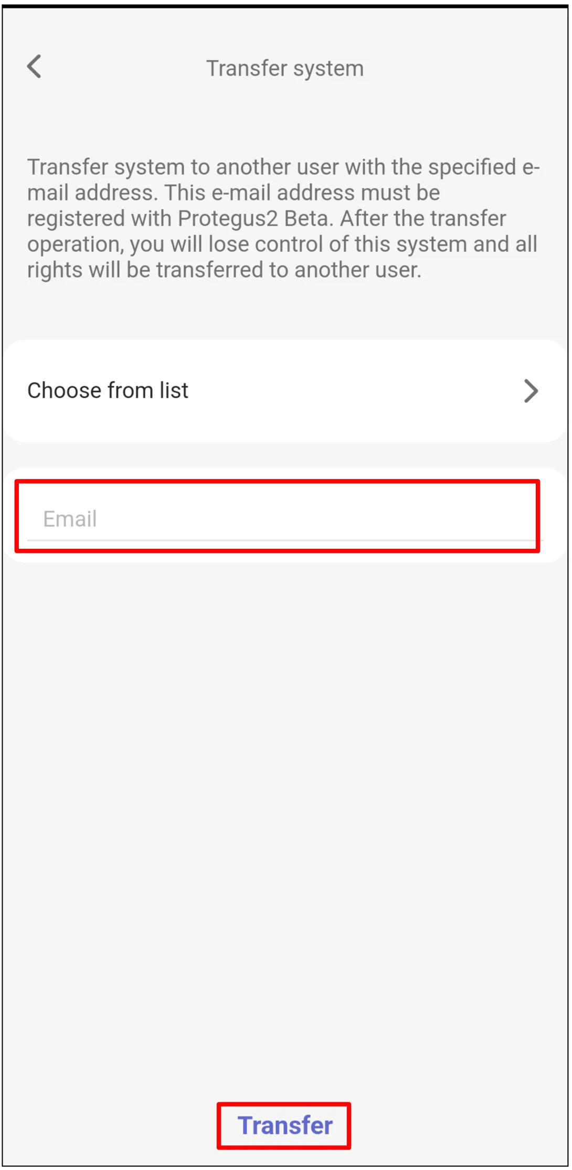Focus the Email input field
Viewport: 572px width, 1170px height.
tap(283, 518)
